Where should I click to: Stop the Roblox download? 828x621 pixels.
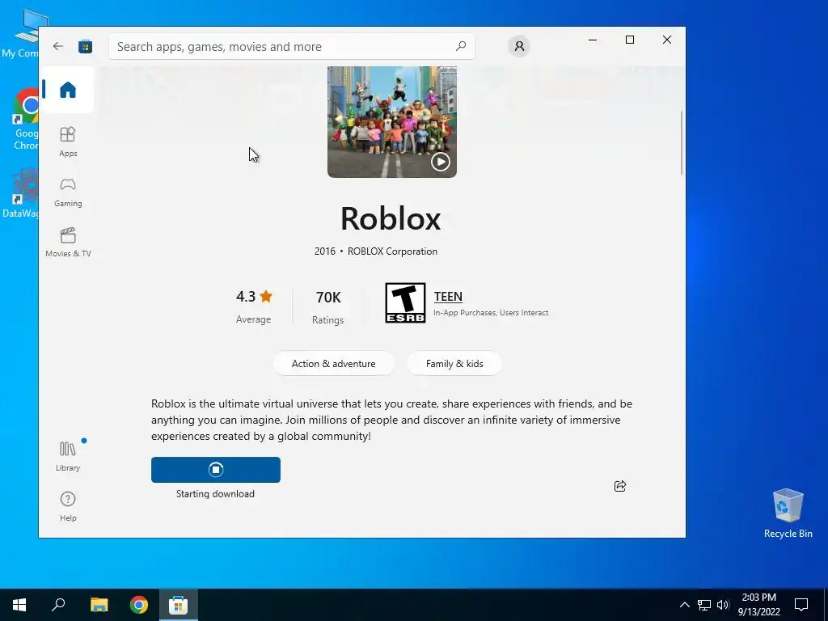click(215, 470)
